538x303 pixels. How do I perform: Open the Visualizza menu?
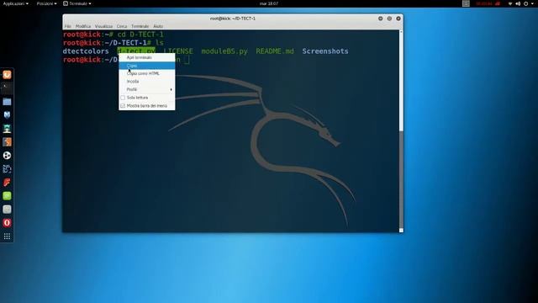click(103, 26)
